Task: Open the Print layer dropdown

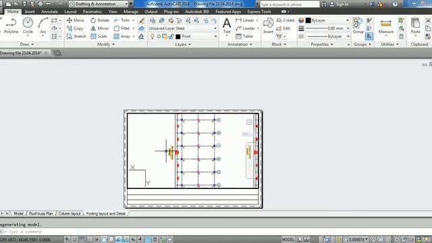Action: [216, 36]
